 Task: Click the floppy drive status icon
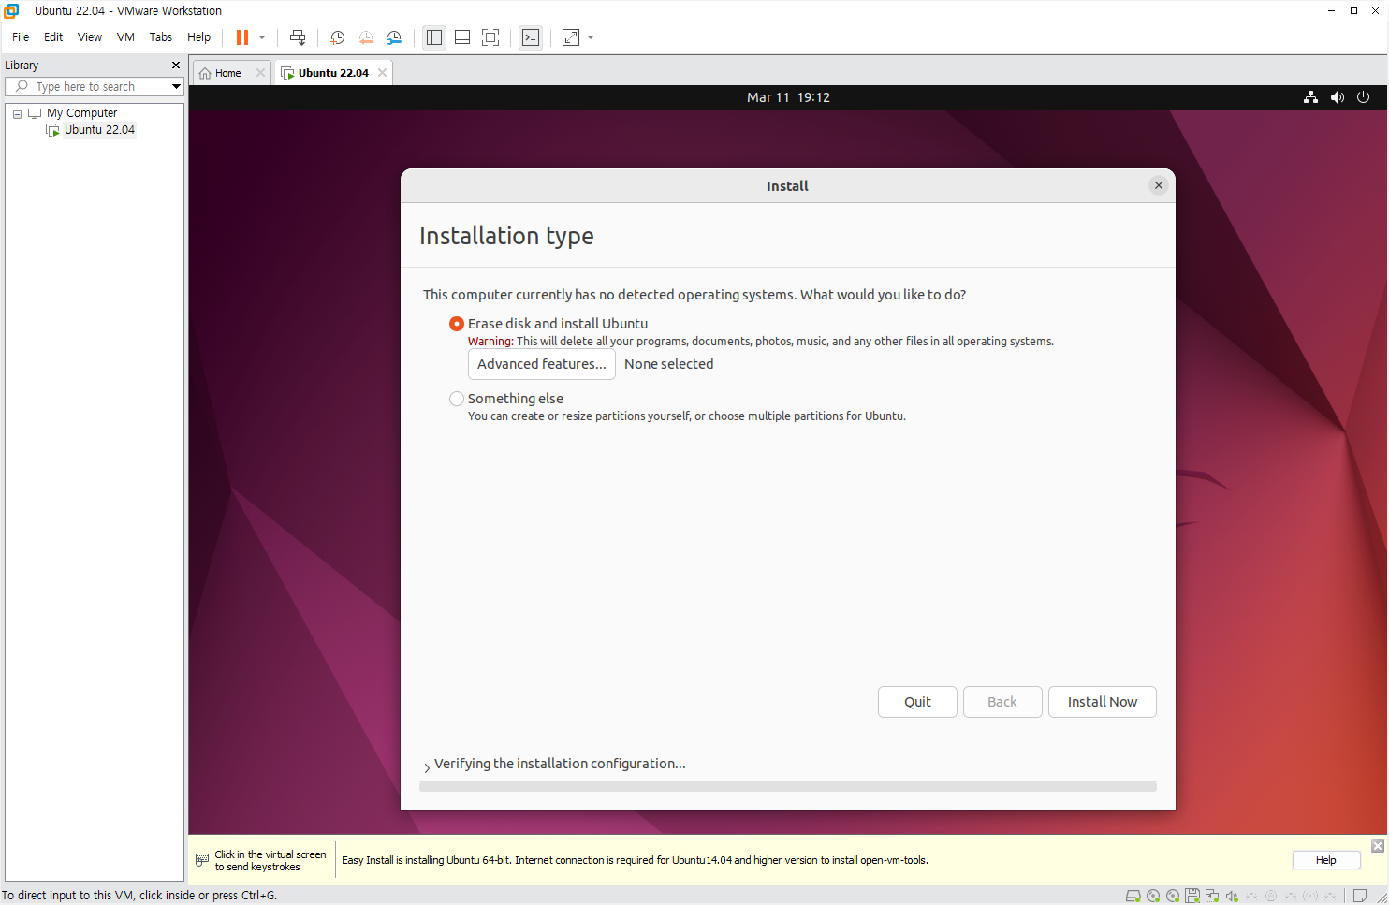point(1192,896)
